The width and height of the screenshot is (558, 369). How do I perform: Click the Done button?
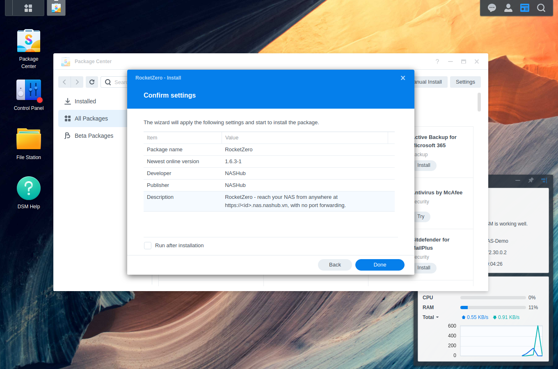click(x=380, y=265)
